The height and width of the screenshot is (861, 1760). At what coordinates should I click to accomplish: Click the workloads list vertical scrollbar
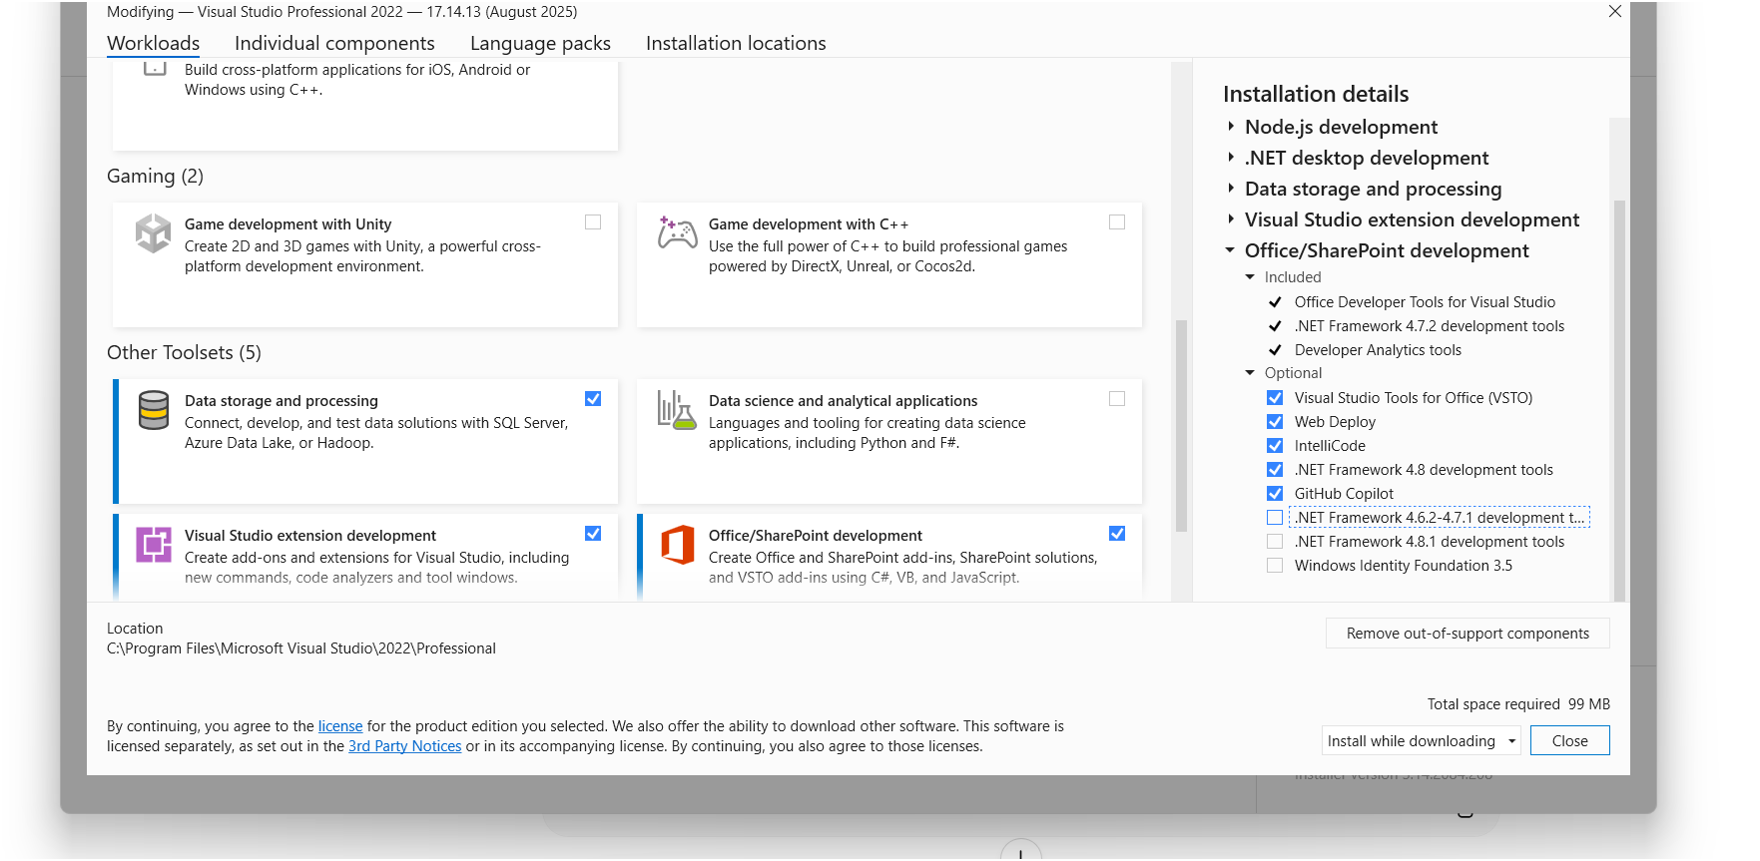click(x=1181, y=425)
